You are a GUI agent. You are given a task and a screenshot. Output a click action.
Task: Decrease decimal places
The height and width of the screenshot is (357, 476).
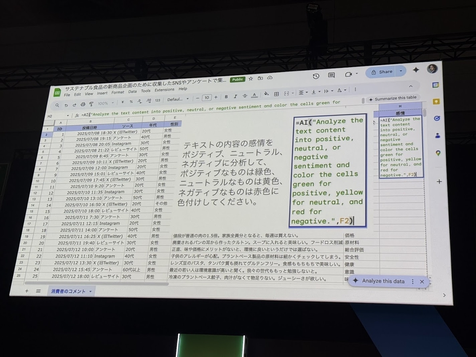[139, 101]
